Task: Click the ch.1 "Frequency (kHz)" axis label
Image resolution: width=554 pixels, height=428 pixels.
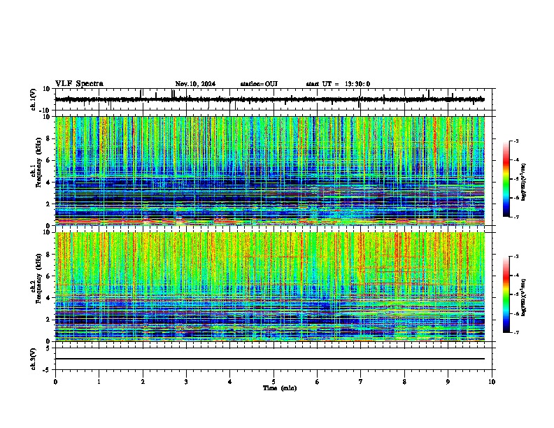Action: point(38,162)
